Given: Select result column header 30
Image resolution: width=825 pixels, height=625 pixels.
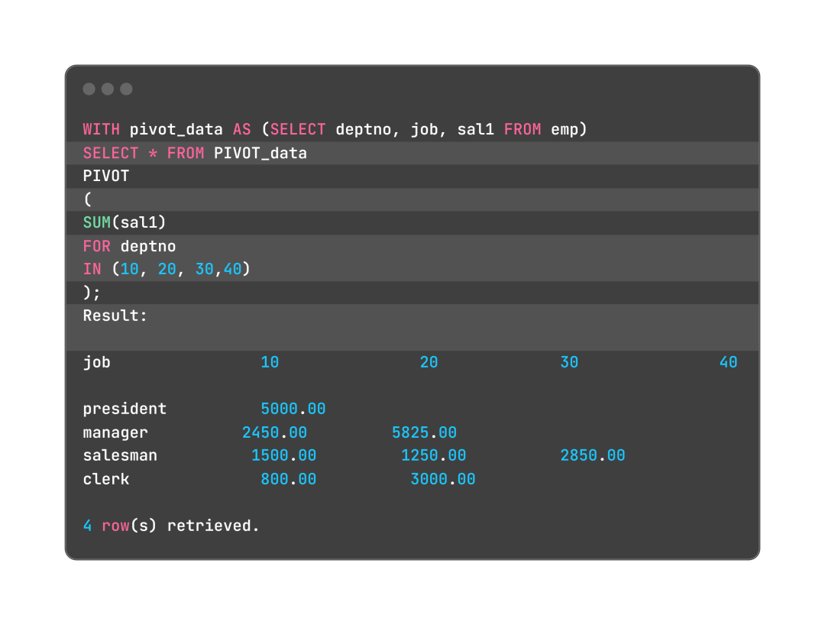Looking at the screenshot, I should click(x=569, y=362).
